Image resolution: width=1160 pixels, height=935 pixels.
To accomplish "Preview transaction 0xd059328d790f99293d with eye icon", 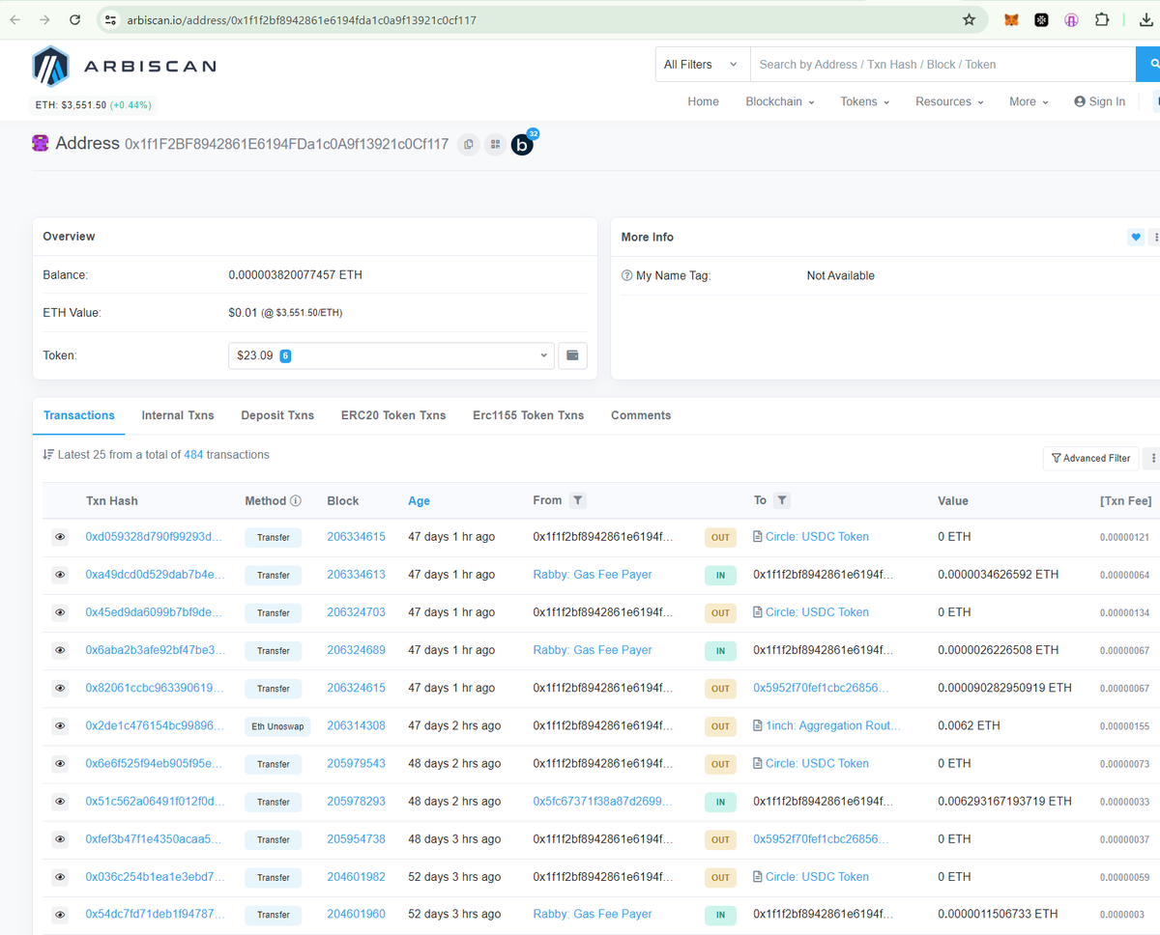I will pyautogui.click(x=60, y=537).
